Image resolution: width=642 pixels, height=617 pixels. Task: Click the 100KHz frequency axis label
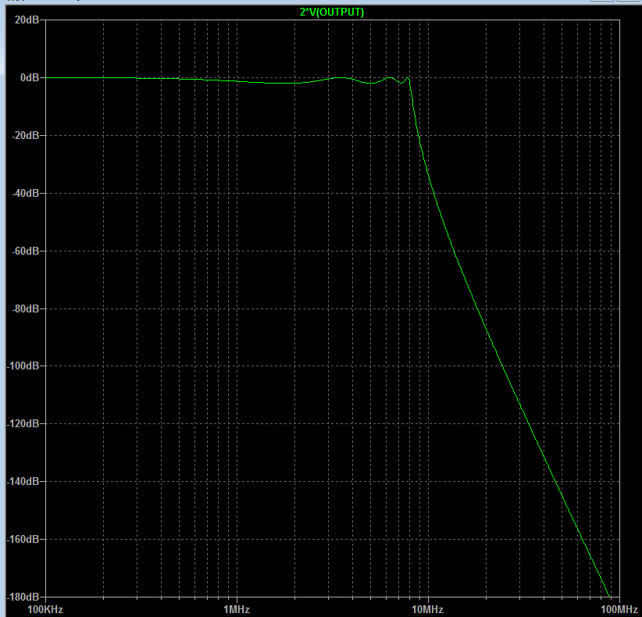pyautogui.click(x=45, y=610)
